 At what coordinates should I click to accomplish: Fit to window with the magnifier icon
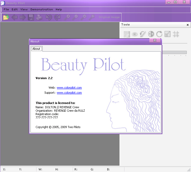click(x=92, y=17)
